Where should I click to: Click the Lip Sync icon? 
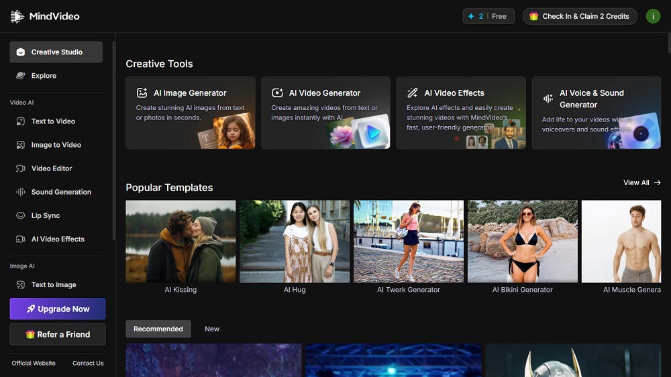[21, 215]
